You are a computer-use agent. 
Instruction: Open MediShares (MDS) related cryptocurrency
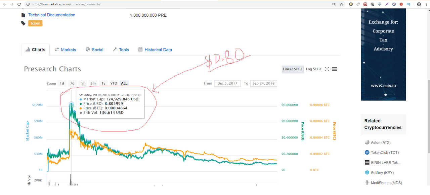(386, 183)
